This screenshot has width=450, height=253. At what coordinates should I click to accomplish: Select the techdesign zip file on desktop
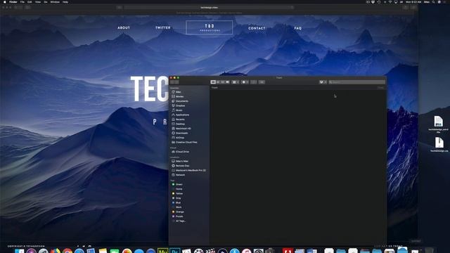pos(439,145)
